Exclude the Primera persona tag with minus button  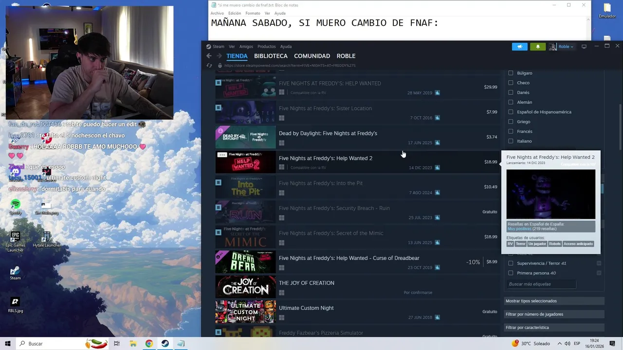coord(599,273)
